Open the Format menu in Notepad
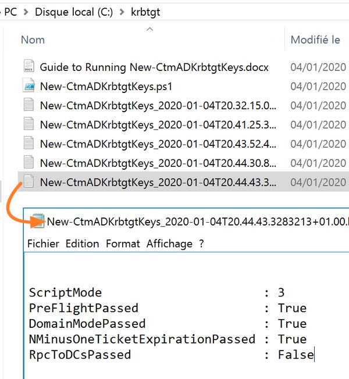The image size is (349, 379). click(123, 244)
